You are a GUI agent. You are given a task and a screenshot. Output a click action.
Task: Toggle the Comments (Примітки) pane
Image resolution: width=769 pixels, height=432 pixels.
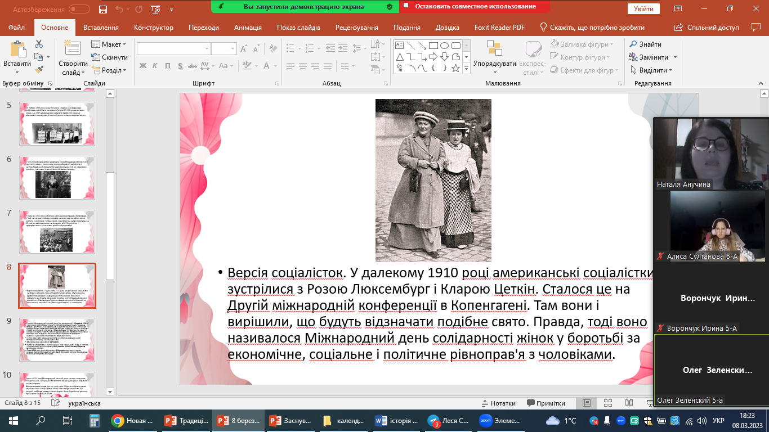tap(546, 403)
